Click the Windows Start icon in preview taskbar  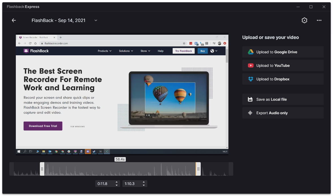click(x=19, y=151)
